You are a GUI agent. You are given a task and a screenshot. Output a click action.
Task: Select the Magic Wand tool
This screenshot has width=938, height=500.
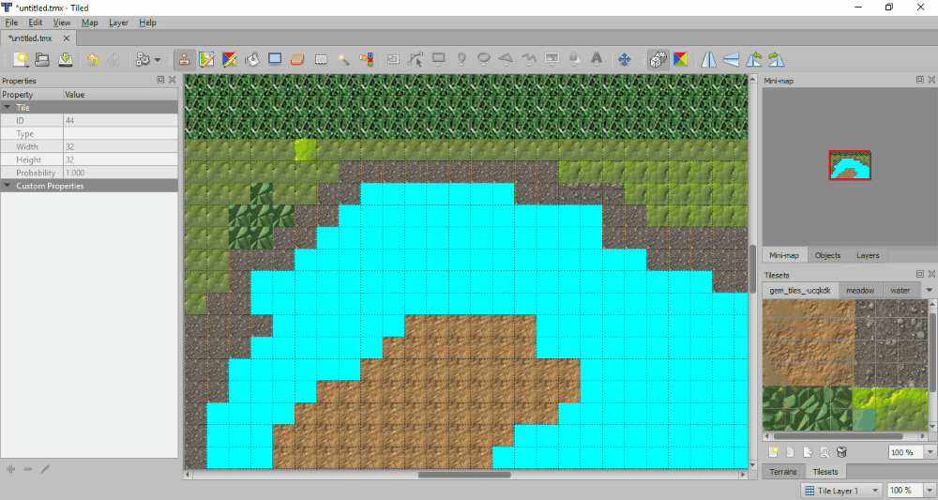click(343, 59)
